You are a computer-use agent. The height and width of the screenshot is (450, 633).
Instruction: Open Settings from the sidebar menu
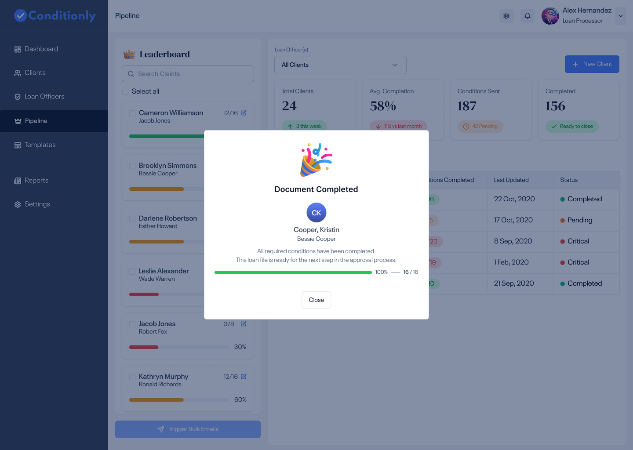[x=18, y=204]
